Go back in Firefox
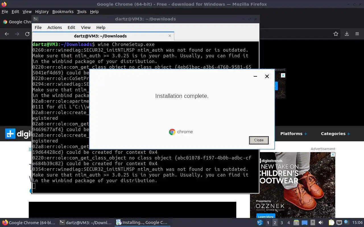The height and width of the screenshot is (227, 364). tap(7, 34)
